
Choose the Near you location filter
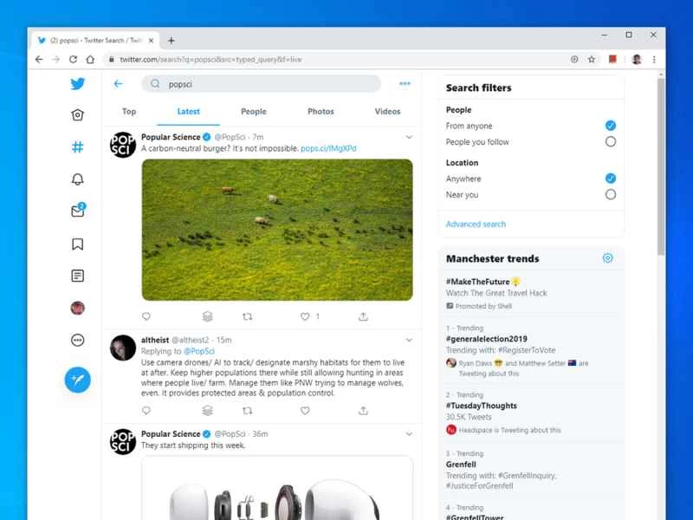point(609,194)
